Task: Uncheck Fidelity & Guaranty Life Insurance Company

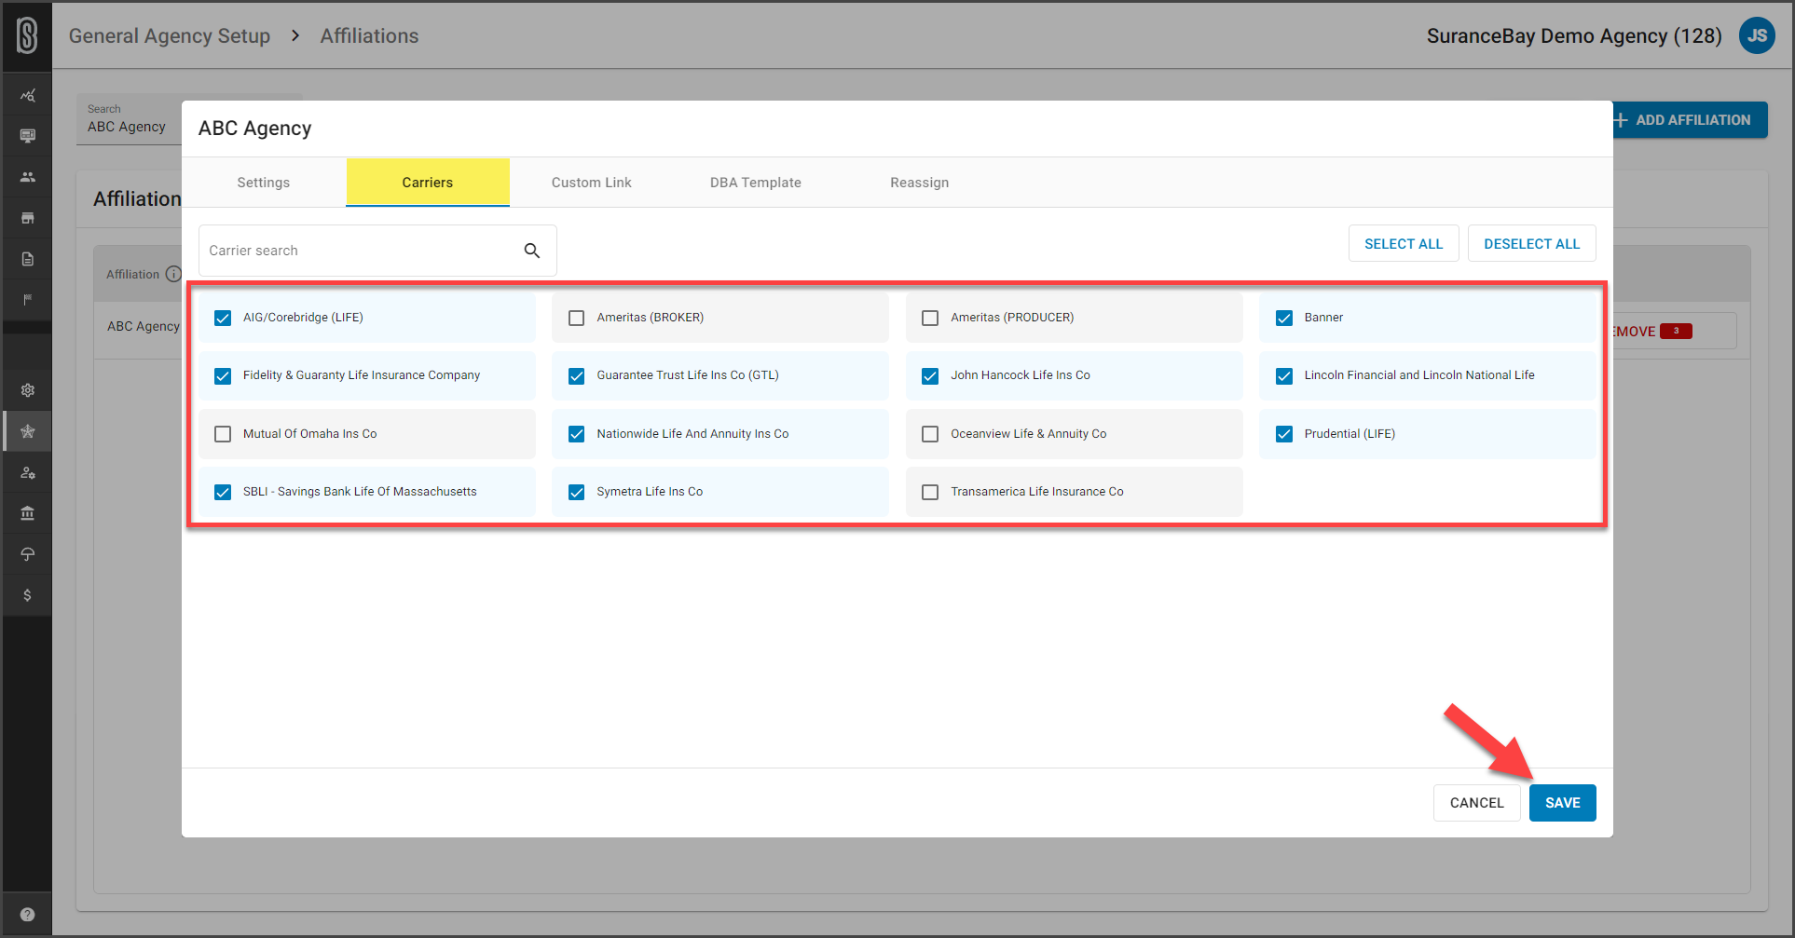Action: (223, 376)
